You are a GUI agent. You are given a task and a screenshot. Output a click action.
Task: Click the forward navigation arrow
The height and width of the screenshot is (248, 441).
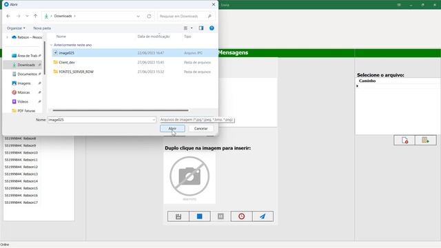[19, 17]
